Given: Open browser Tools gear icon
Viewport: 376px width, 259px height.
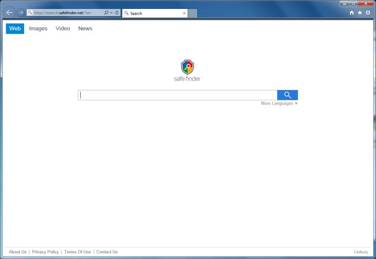Looking at the screenshot, I should (x=368, y=13).
